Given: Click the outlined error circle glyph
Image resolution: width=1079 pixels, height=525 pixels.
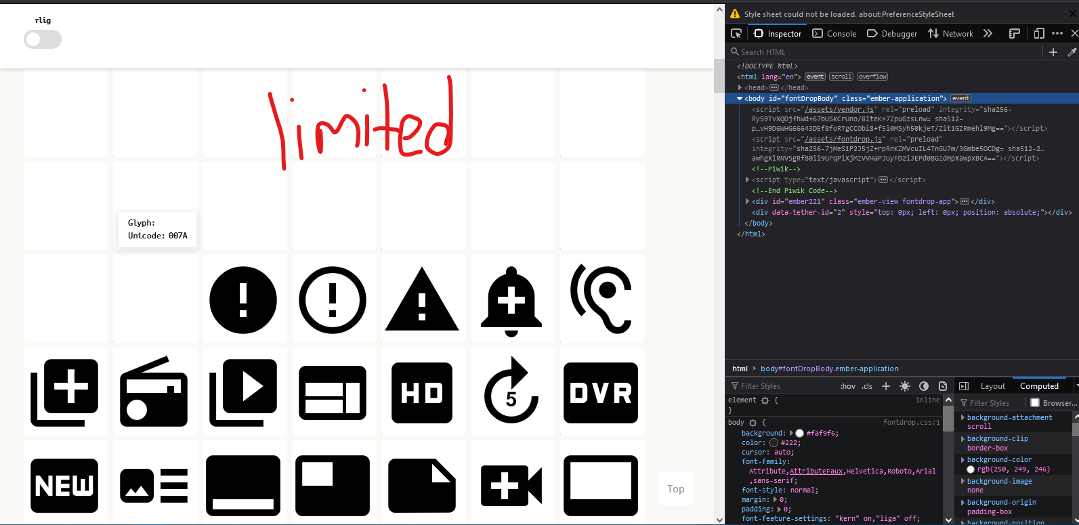Looking at the screenshot, I should click(333, 300).
